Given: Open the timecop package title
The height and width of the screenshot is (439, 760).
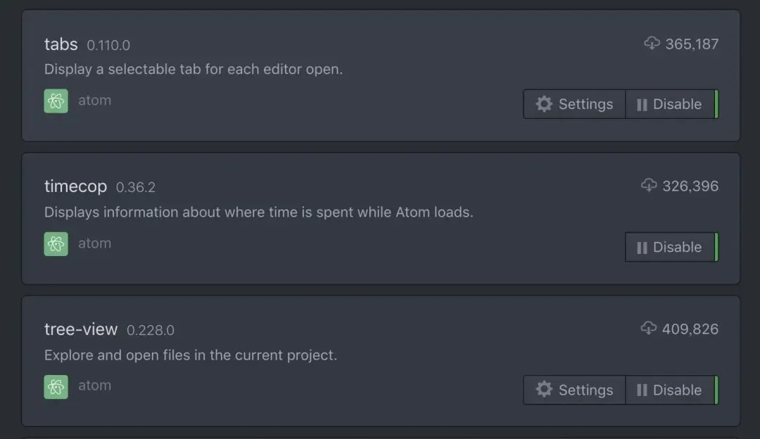Looking at the screenshot, I should click(75, 186).
